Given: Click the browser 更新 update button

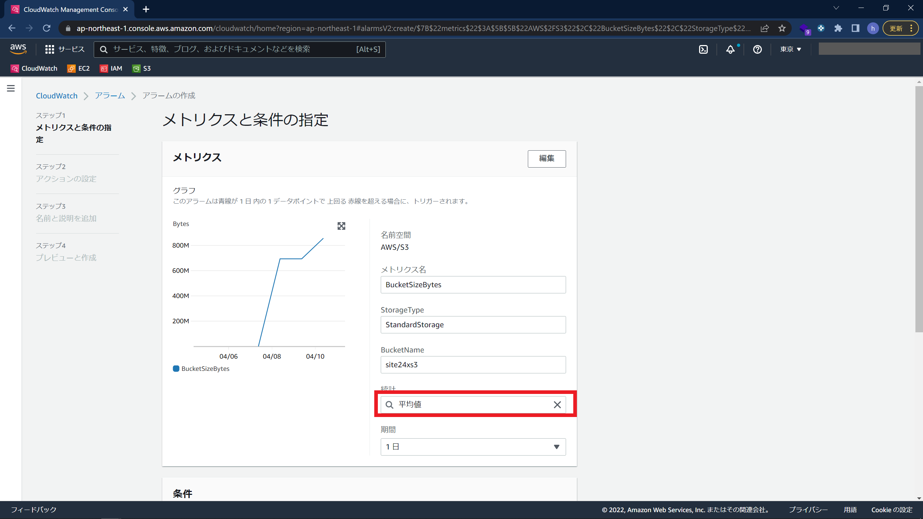Looking at the screenshot, I should tap(900, 28).
